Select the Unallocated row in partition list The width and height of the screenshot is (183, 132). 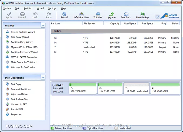[116, 47]
